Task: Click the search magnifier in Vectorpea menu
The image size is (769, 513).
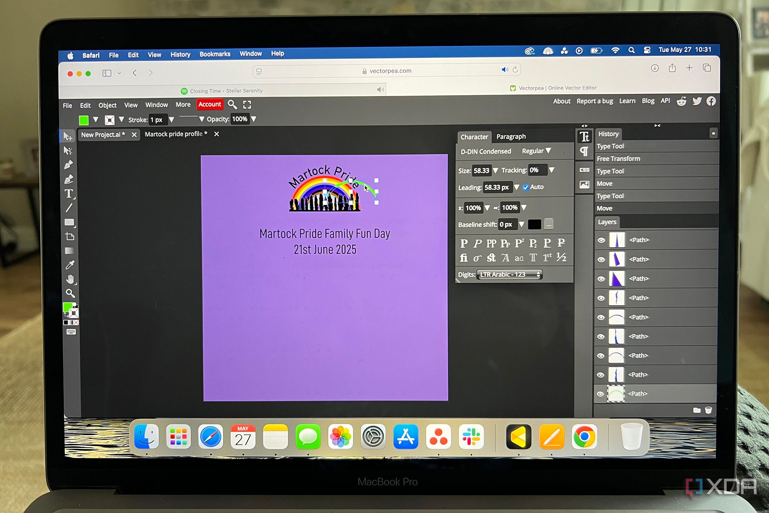Action: click(232, 105)
